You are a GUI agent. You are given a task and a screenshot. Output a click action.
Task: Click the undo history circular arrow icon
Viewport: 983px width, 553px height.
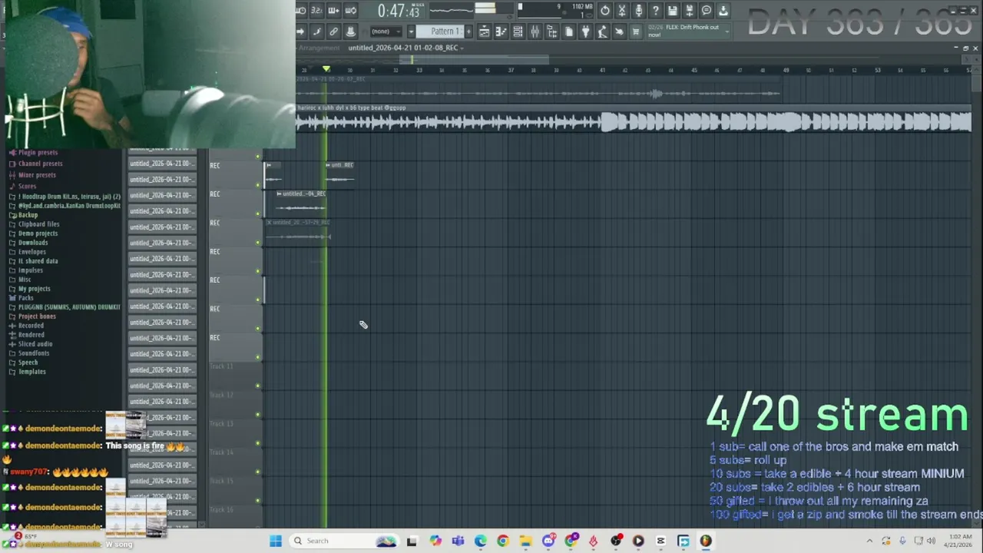[x=605, y=11]
